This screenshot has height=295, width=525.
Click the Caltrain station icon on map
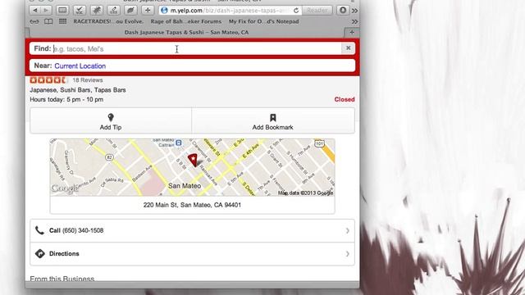[x=179, y=143]
